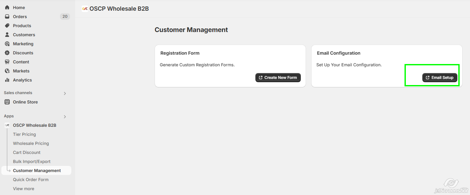Open the Quick Order Form page
This screenshot has width=470, height=195.
click(x=30, y=179)
